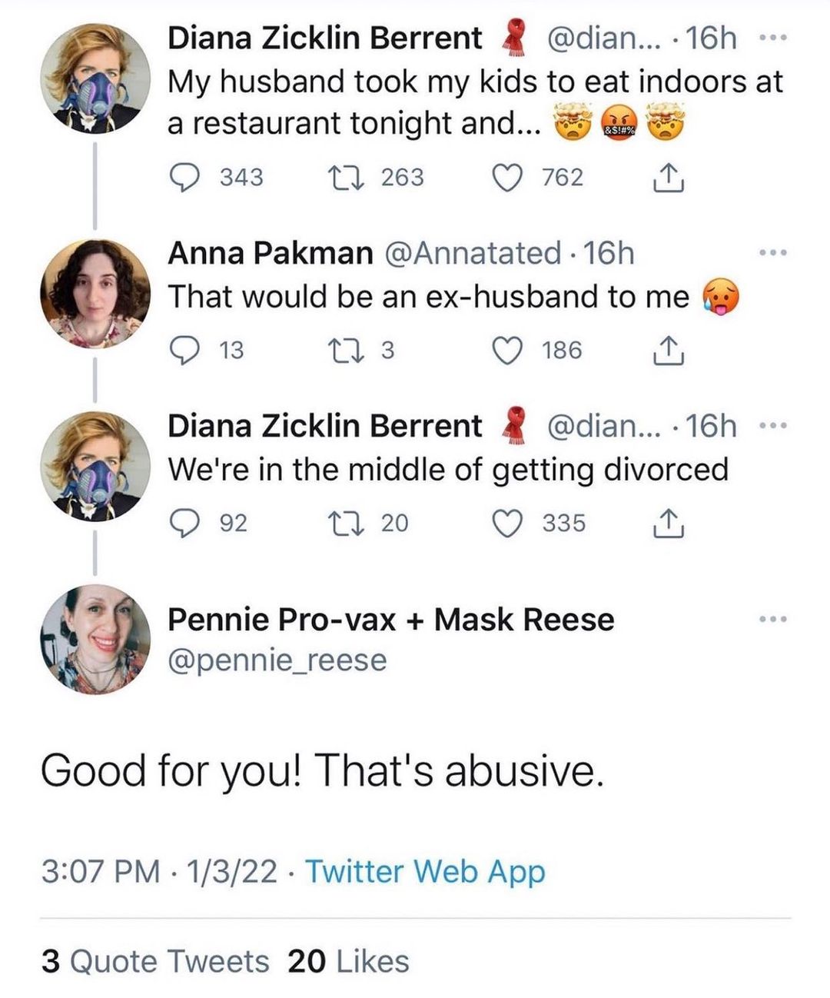The image size is (830, 998).
Task: Open the Twitter Web App link
Action: (425, 872)
